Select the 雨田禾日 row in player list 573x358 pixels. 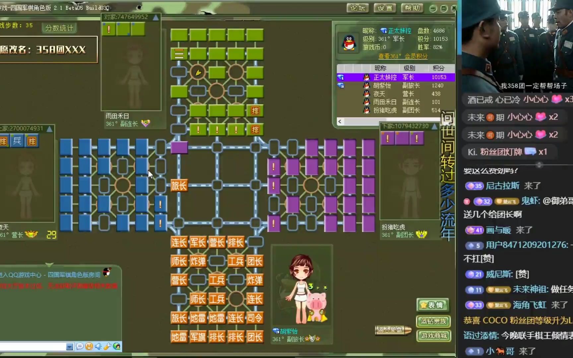click(x=396, y=102)
